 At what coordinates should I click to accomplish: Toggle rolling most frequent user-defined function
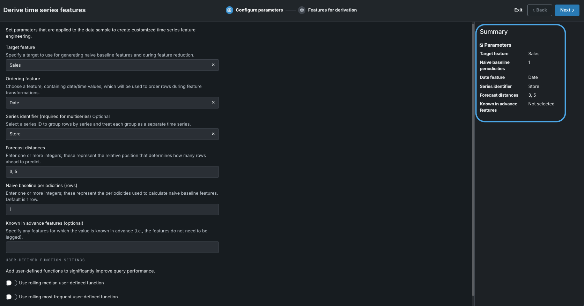point(12,297)
